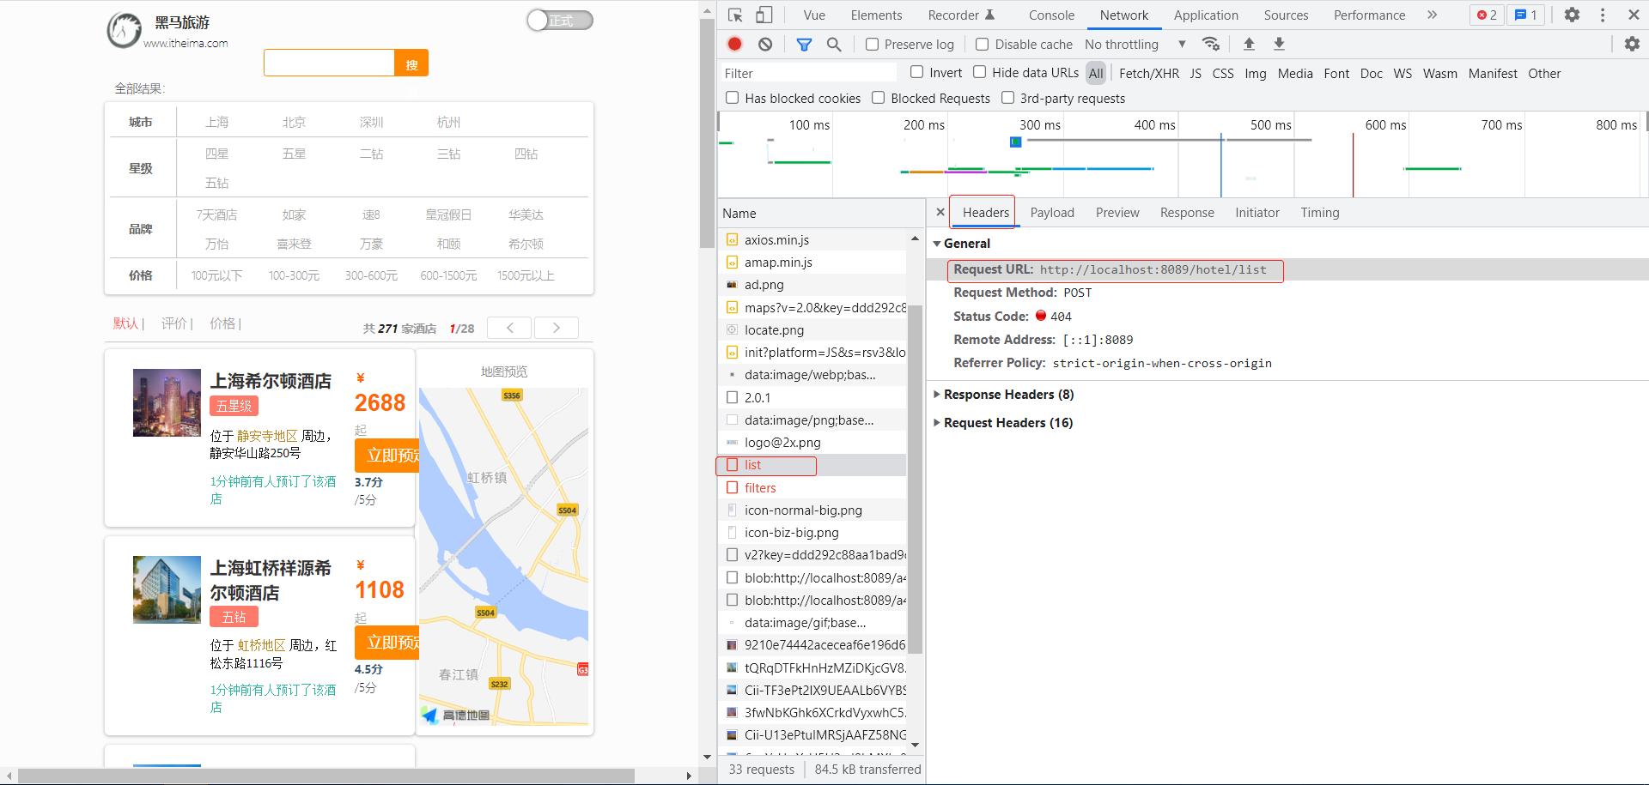The width and height of the screenshot is (1649, 785).
Task: Filter requests by Img type
Action: tap(1255, 73)
